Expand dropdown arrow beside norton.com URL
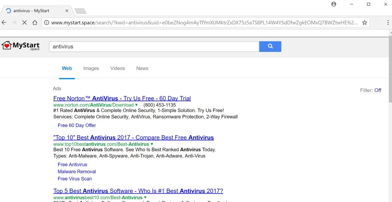Image resolution: width=392 pixels, height=202 pixels. (137, 105)
